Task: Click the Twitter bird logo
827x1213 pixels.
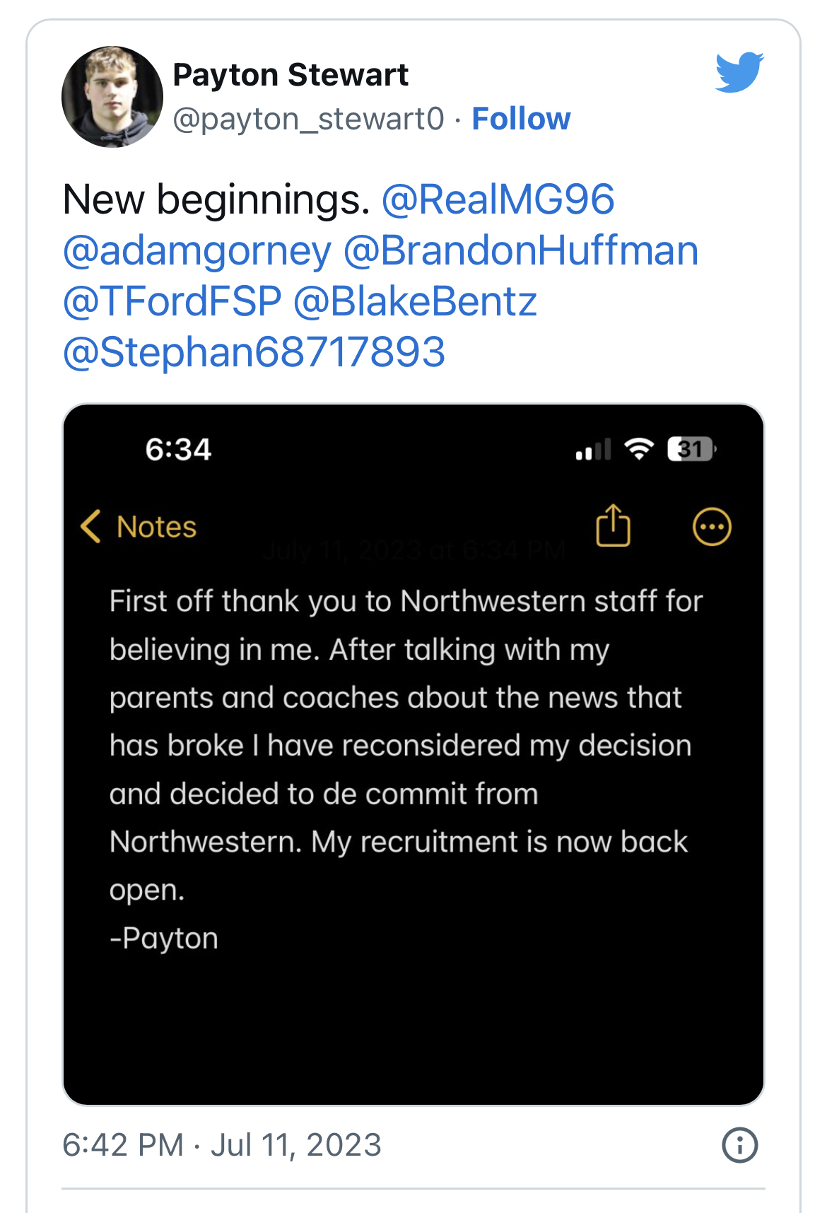Action: click(739, 71)
